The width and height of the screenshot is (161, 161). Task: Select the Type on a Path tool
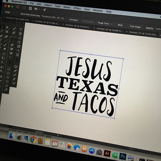[x=20, y=38]
